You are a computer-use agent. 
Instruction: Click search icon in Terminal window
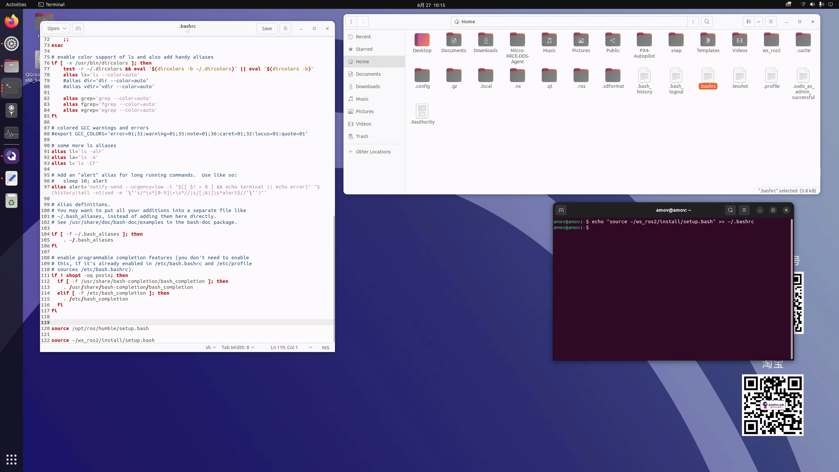(x=730, y=210)
